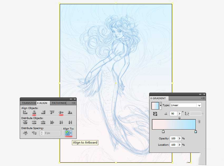
Task: Click Horizontal Distribute Right icon
Action: coord(70,122)
